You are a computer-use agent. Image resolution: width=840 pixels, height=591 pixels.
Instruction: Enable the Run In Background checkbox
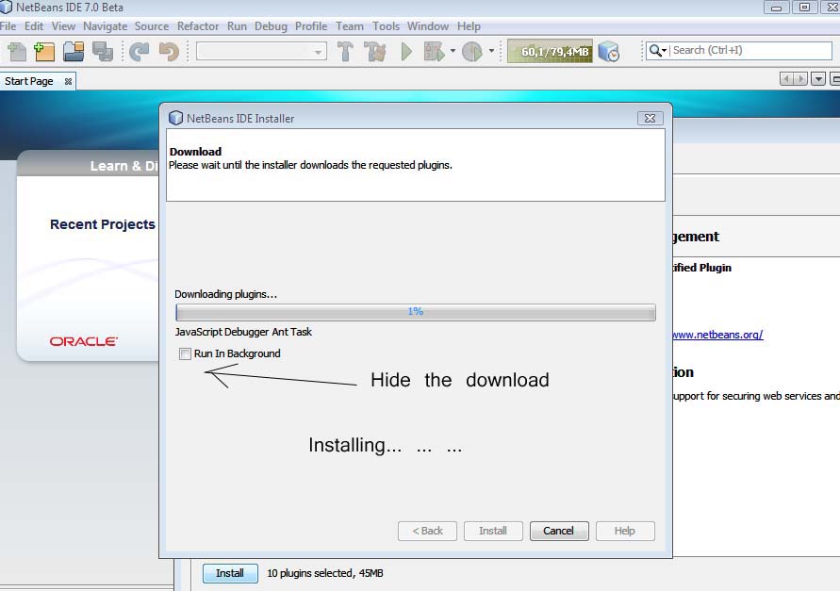pyautogui.click(x=185, y=353)
